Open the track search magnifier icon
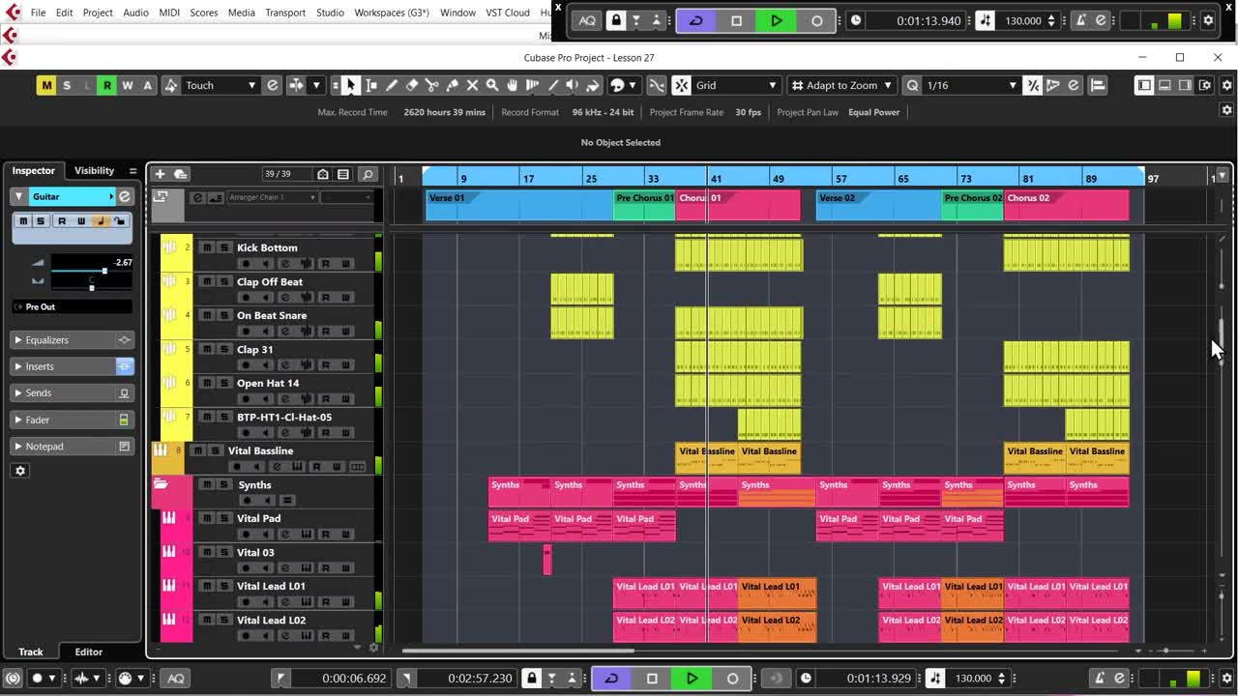This screenshot has height=696, width=1238. point(368,174)
